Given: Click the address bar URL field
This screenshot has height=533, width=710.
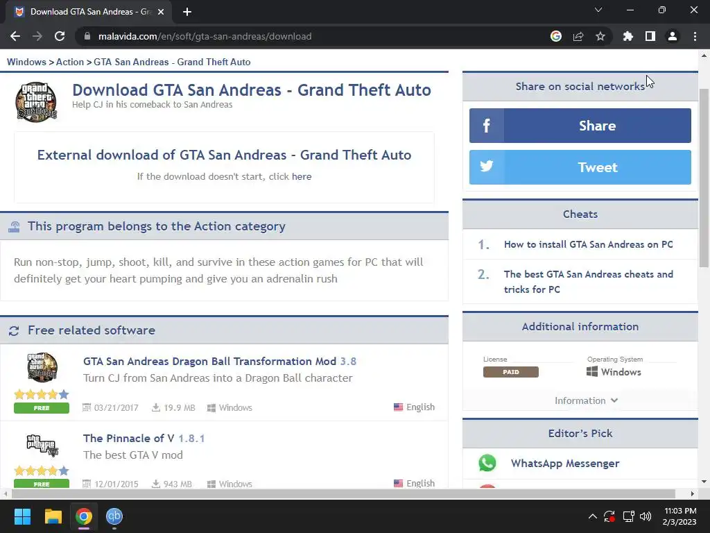Looking at the screenshot, I should [x=313, y=36].
